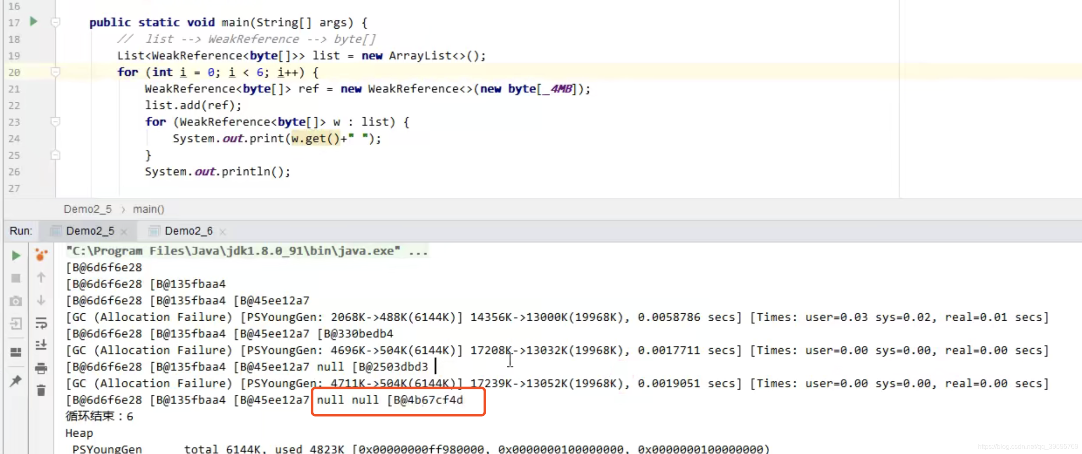
Task: Collapse the inner for loop at line 23
Action: (x=56, y=122)
